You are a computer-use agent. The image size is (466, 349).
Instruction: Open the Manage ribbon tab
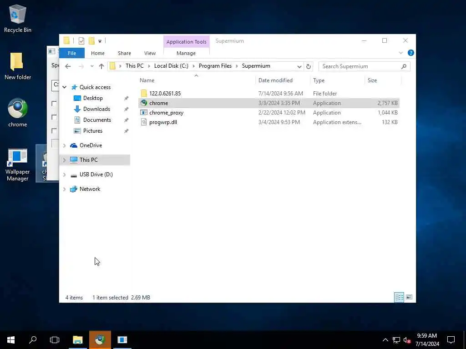[186, 53]
